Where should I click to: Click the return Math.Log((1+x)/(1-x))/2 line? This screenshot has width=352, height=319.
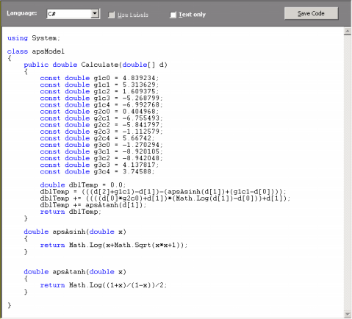(x=104, y=285)
